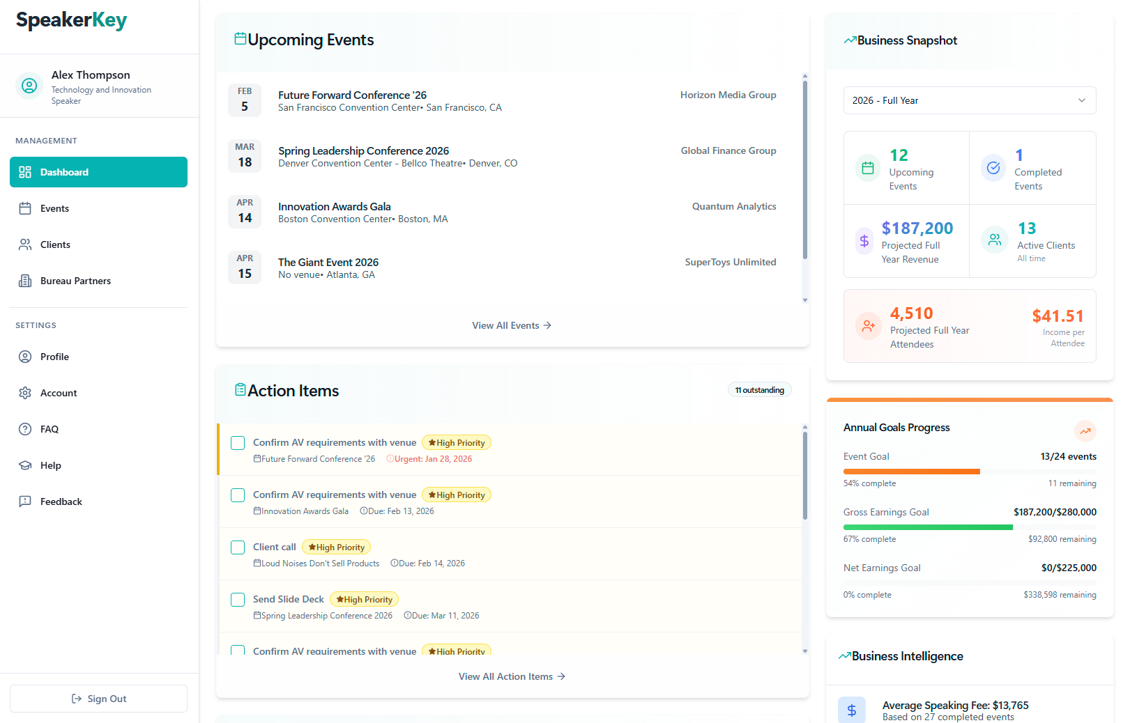
Task: Click View All Events link
Action: 512,325
